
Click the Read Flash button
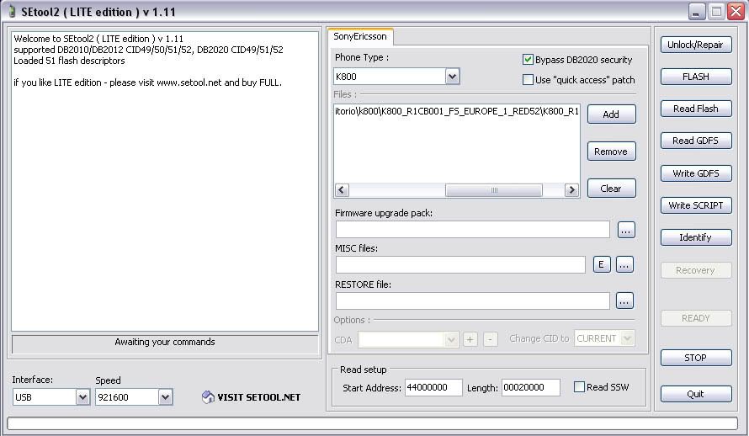(x=696, y=109)
